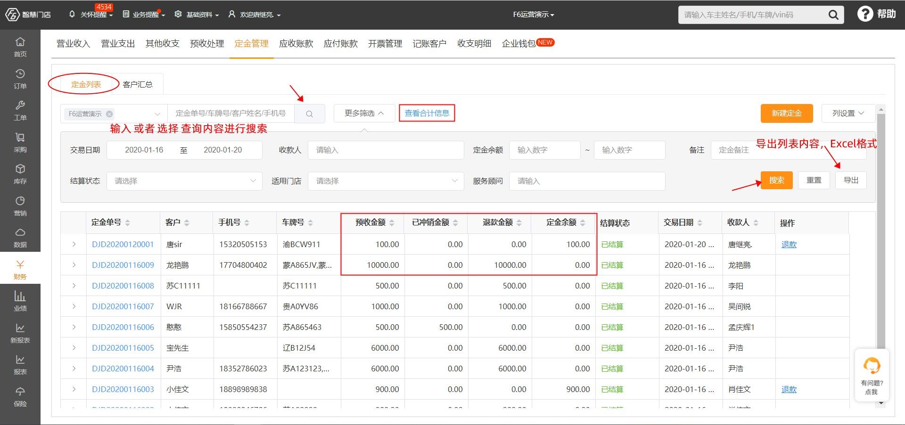Open the F6运营演示 header store switcher

point(534,15)
